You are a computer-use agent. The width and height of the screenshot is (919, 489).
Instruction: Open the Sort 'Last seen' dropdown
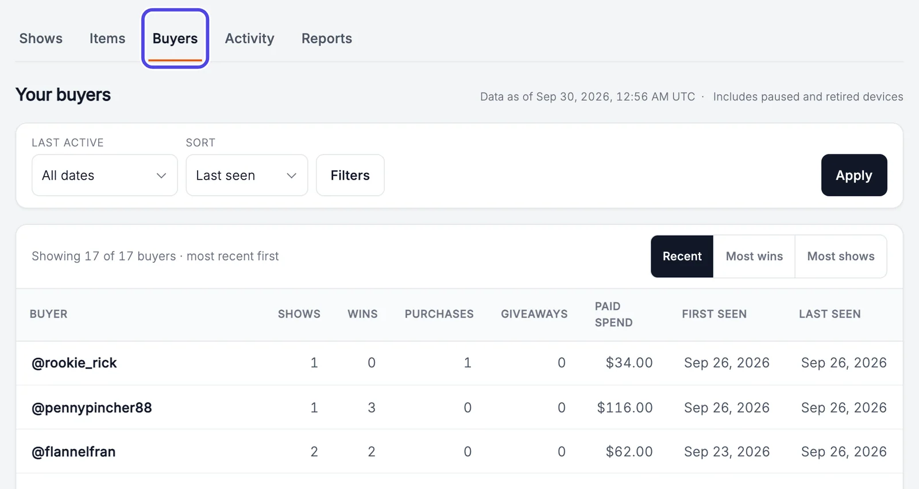tap(247, 175)
